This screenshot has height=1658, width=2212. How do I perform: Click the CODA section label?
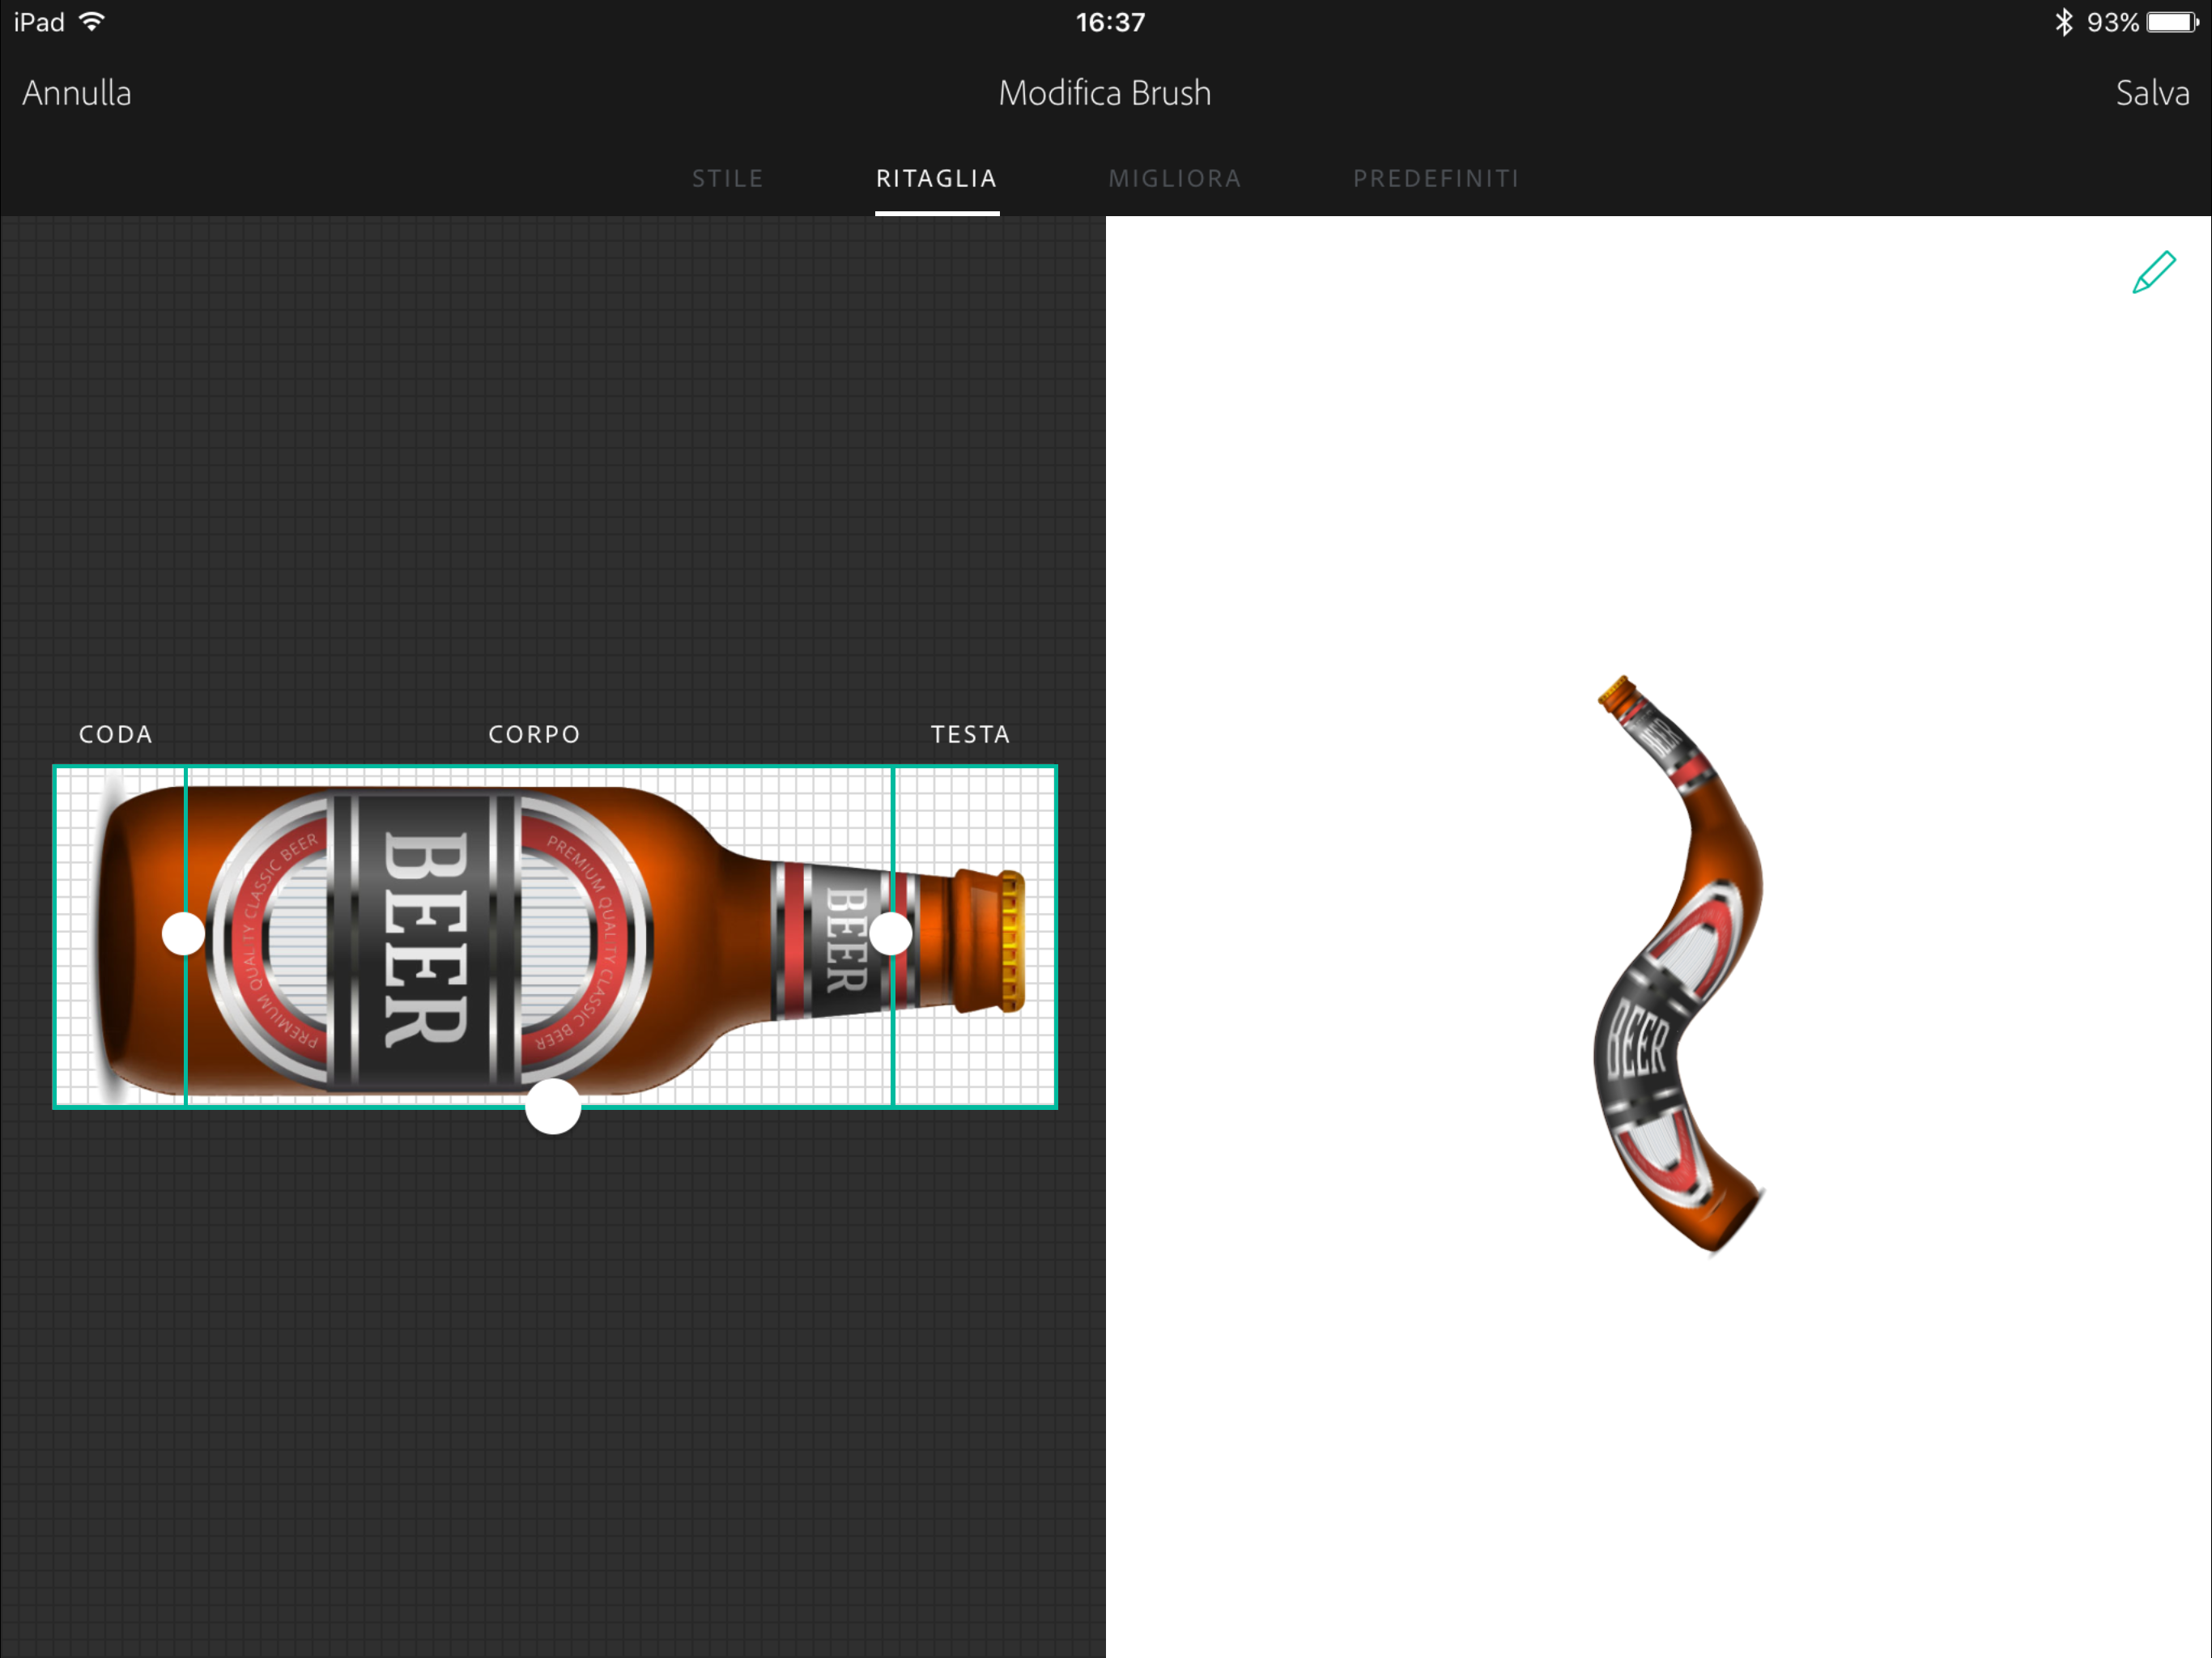point(116,734)
